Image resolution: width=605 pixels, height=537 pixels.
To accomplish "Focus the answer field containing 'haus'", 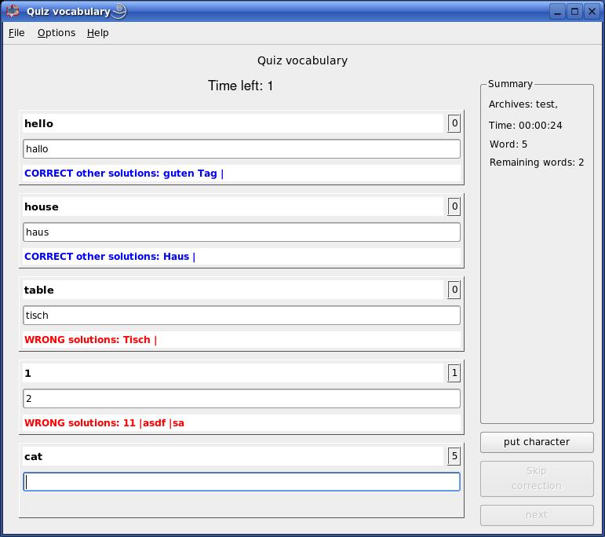I will pyautogui.click(x=242, y=232).
